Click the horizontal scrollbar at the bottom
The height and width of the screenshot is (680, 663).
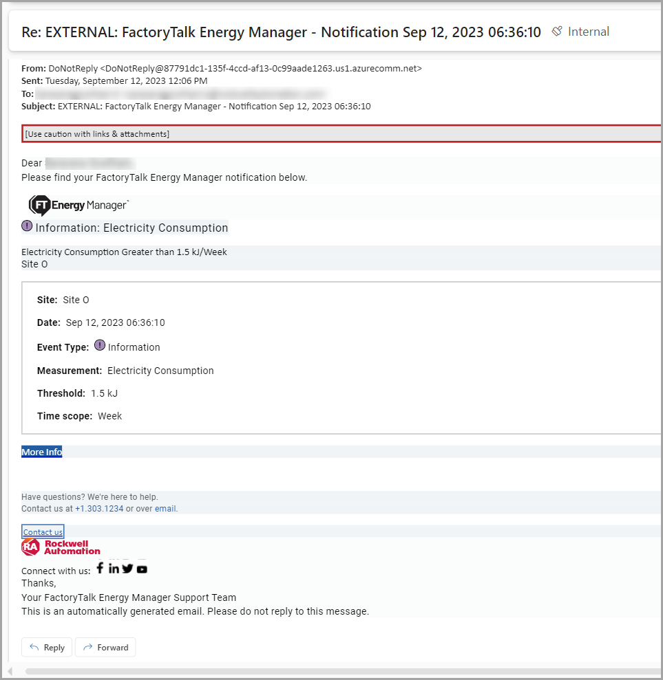click(330, 671)
